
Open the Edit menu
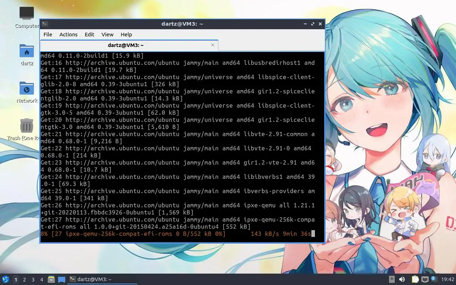(x=89, y=35)
